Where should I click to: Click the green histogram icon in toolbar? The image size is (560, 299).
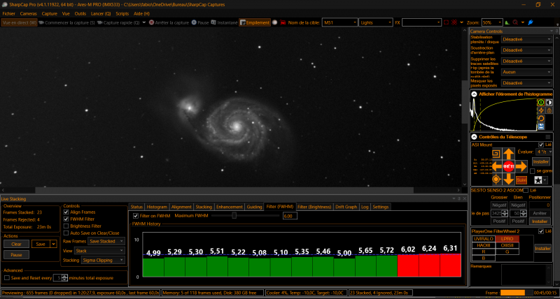point(507,22)
